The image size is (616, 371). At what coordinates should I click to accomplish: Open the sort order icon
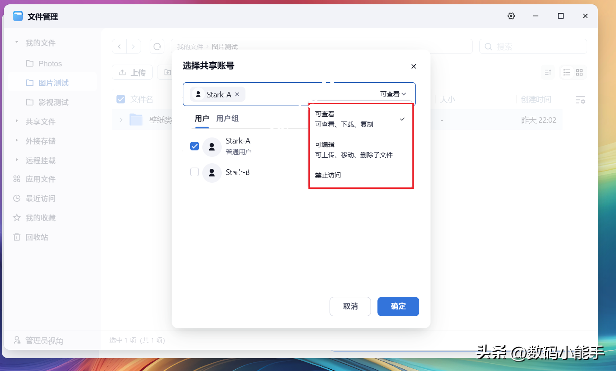click(x=548, y=72)
